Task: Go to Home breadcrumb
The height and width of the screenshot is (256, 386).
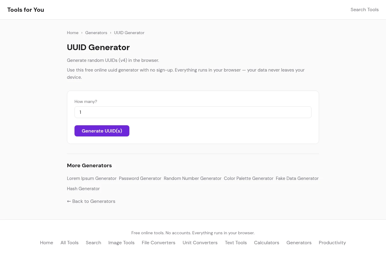Action: 73,33
